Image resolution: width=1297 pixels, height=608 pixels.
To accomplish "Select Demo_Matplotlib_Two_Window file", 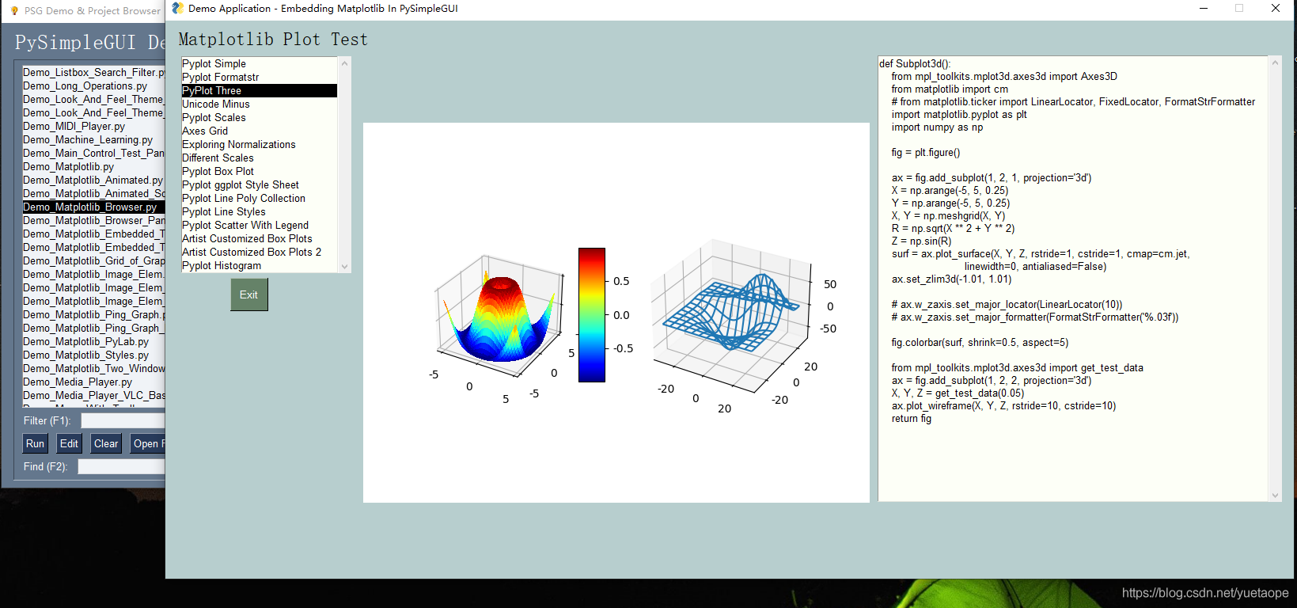I will click(x=94, y=368).
